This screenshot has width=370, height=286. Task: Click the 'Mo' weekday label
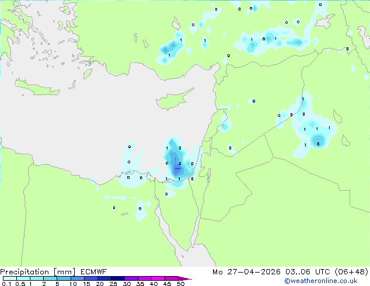(x=217, y=272)
